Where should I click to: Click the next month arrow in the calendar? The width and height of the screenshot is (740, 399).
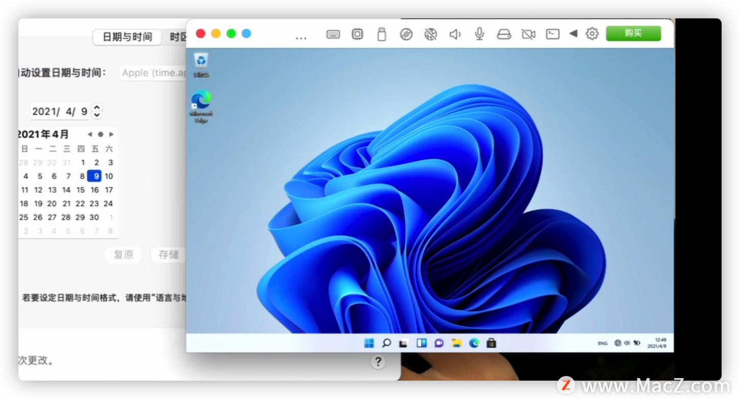coord(111,134)
